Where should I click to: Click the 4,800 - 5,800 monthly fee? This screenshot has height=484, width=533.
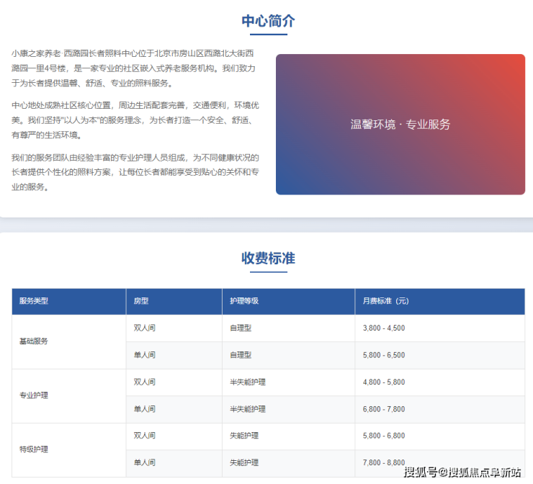[383, 382]
